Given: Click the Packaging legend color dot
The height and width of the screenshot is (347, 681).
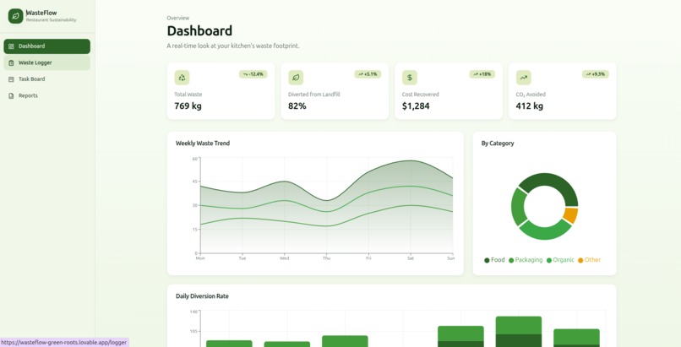Looking at the screenshot, I should pos(511,260).
